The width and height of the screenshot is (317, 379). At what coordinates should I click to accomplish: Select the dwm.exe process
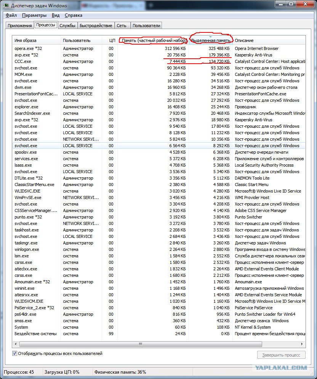pos(159,87)
